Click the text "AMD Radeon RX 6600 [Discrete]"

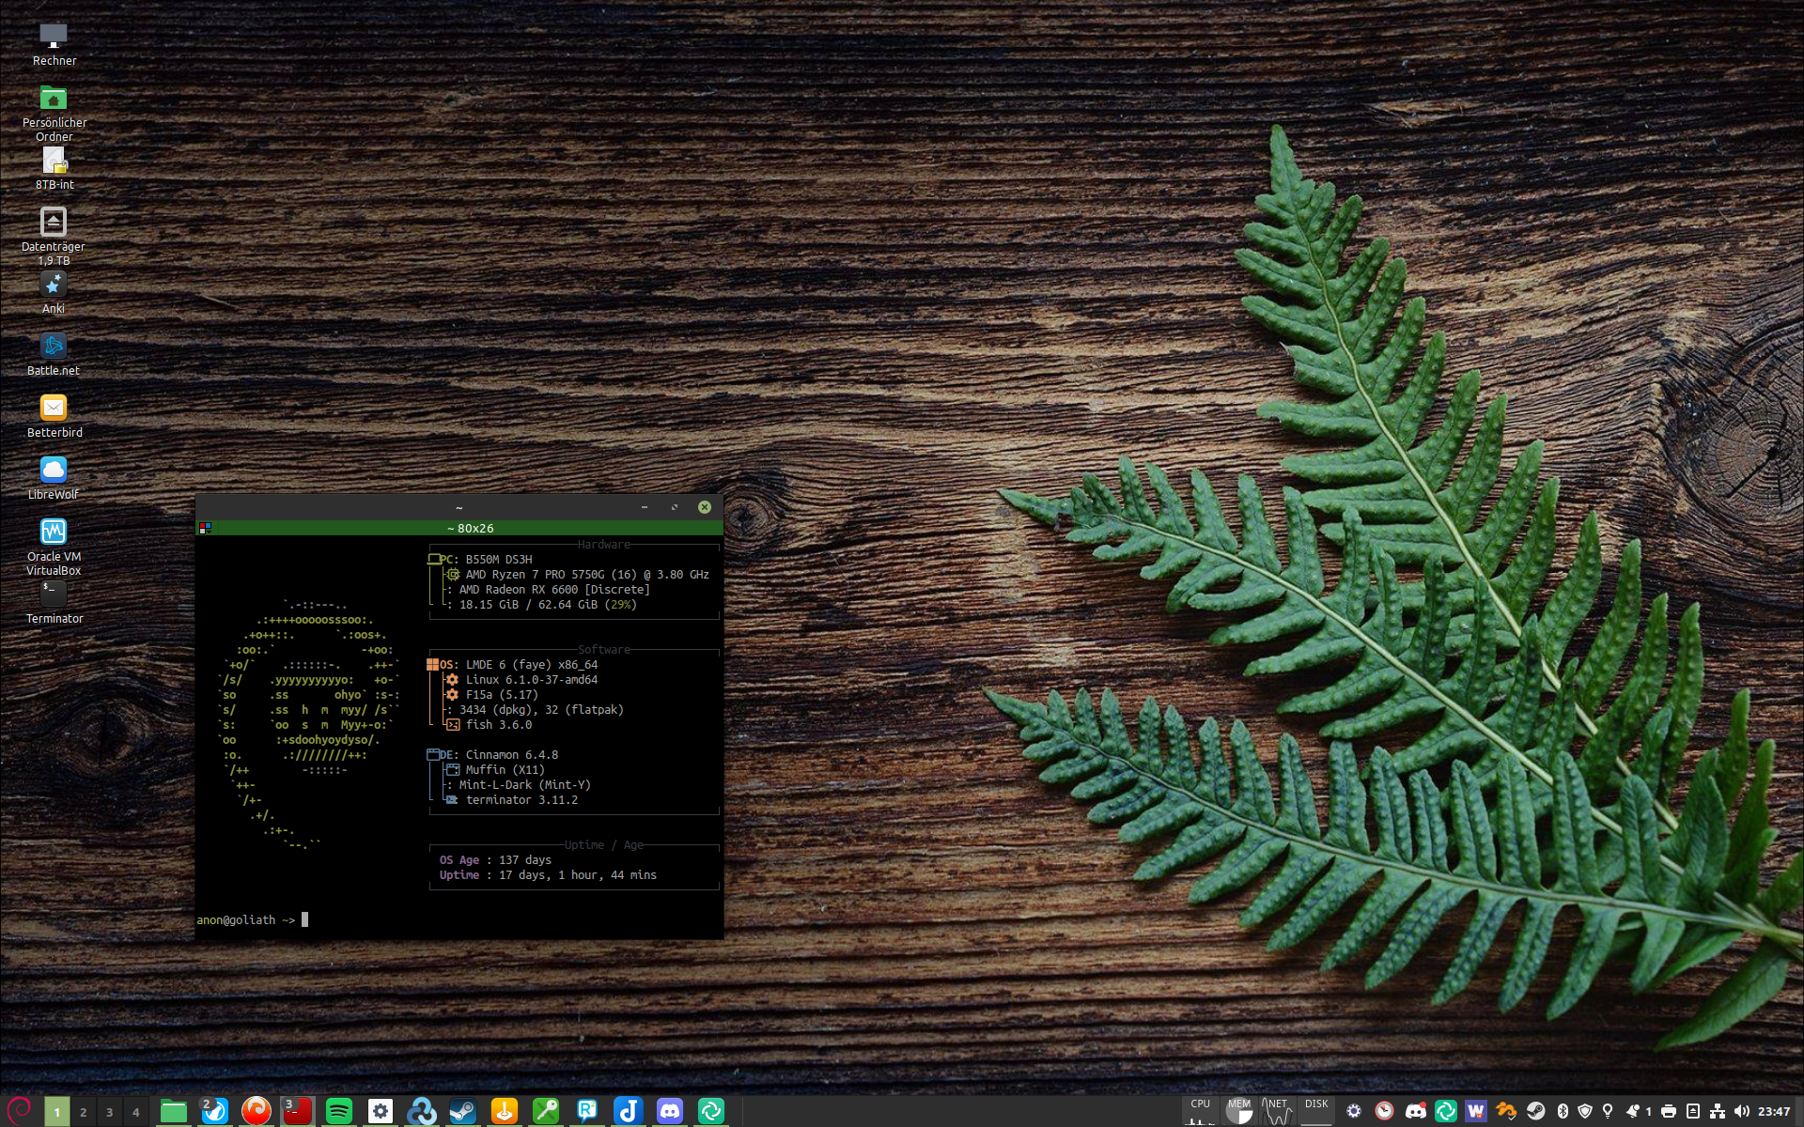pyautogui.click(x=554, y=589)
